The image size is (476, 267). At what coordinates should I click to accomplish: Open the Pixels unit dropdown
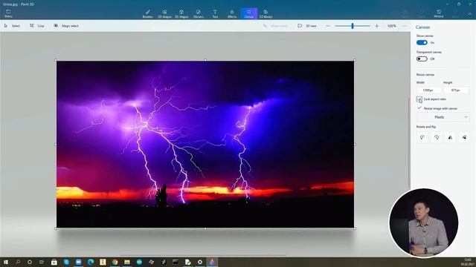[x=443, y=117]
